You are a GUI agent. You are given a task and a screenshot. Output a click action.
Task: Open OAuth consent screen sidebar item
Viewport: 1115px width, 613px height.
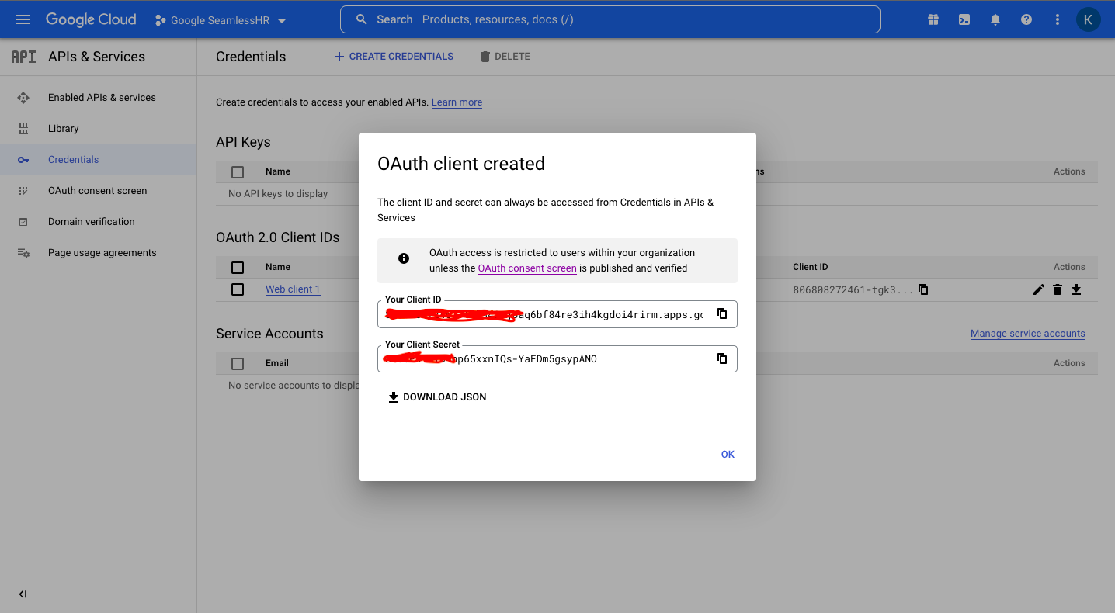coord(97,191)
